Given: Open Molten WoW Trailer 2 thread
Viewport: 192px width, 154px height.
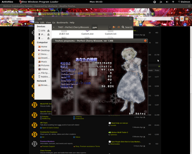Looking at the screenshot, I should click(x=120, y=132).
